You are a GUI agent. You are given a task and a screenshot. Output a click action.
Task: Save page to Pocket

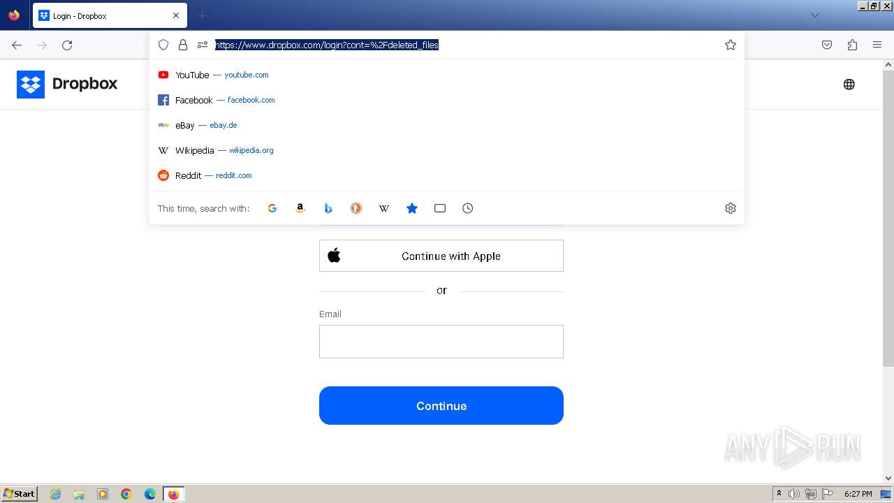click(x=827, y=45)
